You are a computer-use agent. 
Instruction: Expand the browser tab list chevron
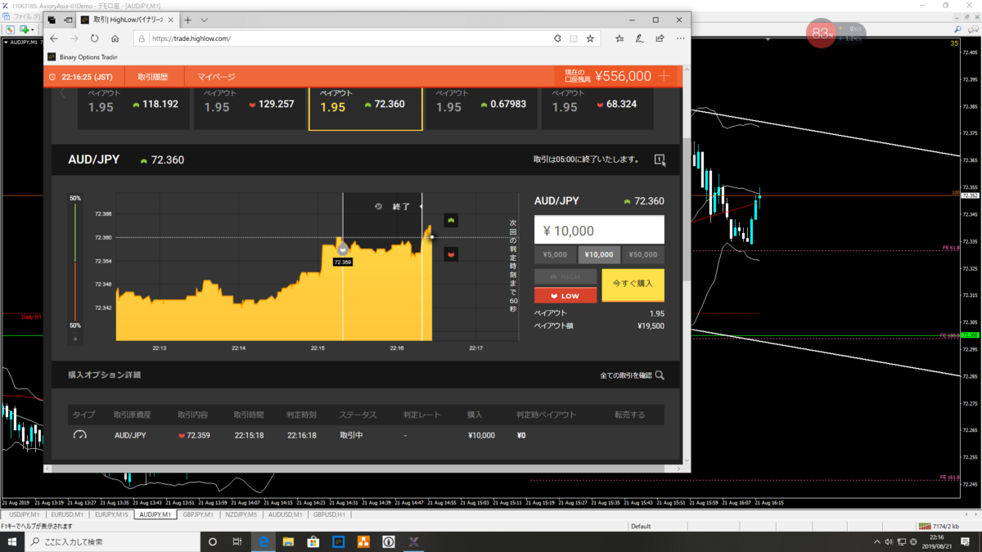205,20
